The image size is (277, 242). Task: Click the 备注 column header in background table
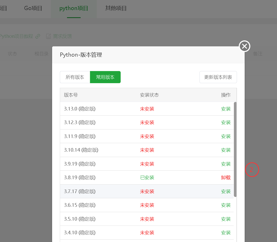click(x=257, y=54)
